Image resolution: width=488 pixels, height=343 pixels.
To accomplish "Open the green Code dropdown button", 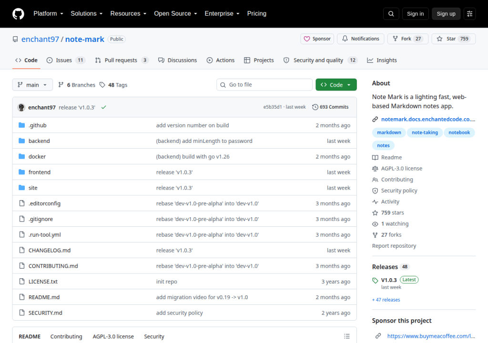I will point(336,85).
